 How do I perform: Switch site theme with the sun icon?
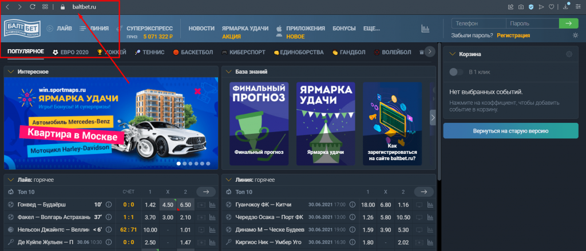[575, 35]
